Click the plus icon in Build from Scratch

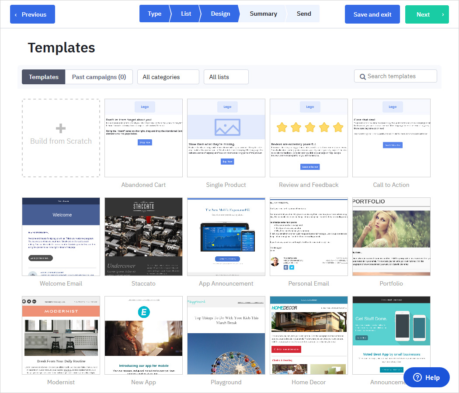tap(61, 128)
